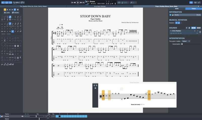Open the layout view mode dropdown
202x120 pixels.
pyautogui.click(x=23, y=3)
